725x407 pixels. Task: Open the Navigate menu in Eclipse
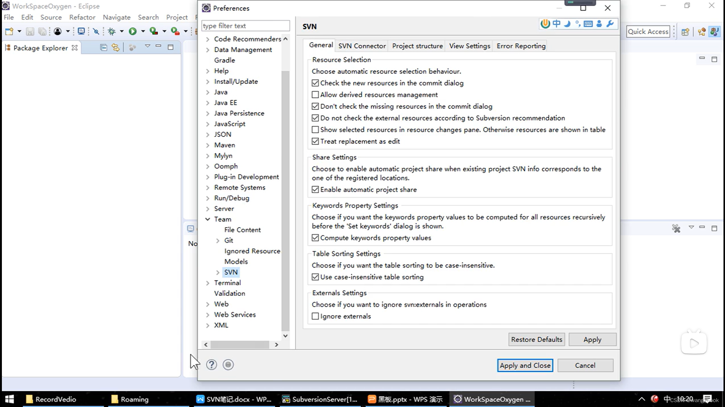116,17
